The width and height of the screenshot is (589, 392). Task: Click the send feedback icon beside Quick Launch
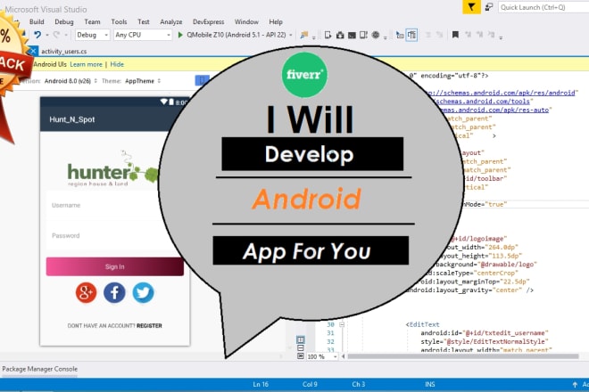pos(487,6)
